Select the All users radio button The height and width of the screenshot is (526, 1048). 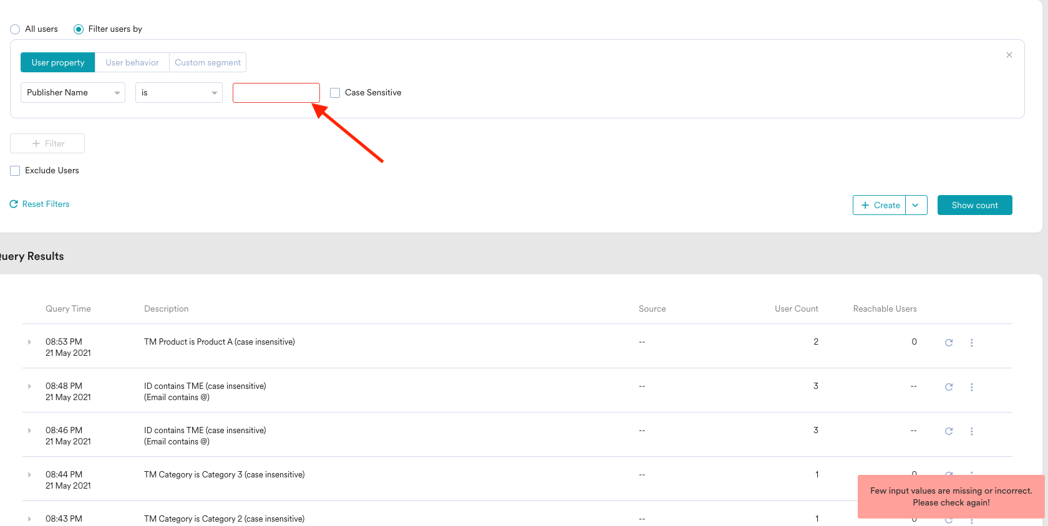tap(15, 29)
